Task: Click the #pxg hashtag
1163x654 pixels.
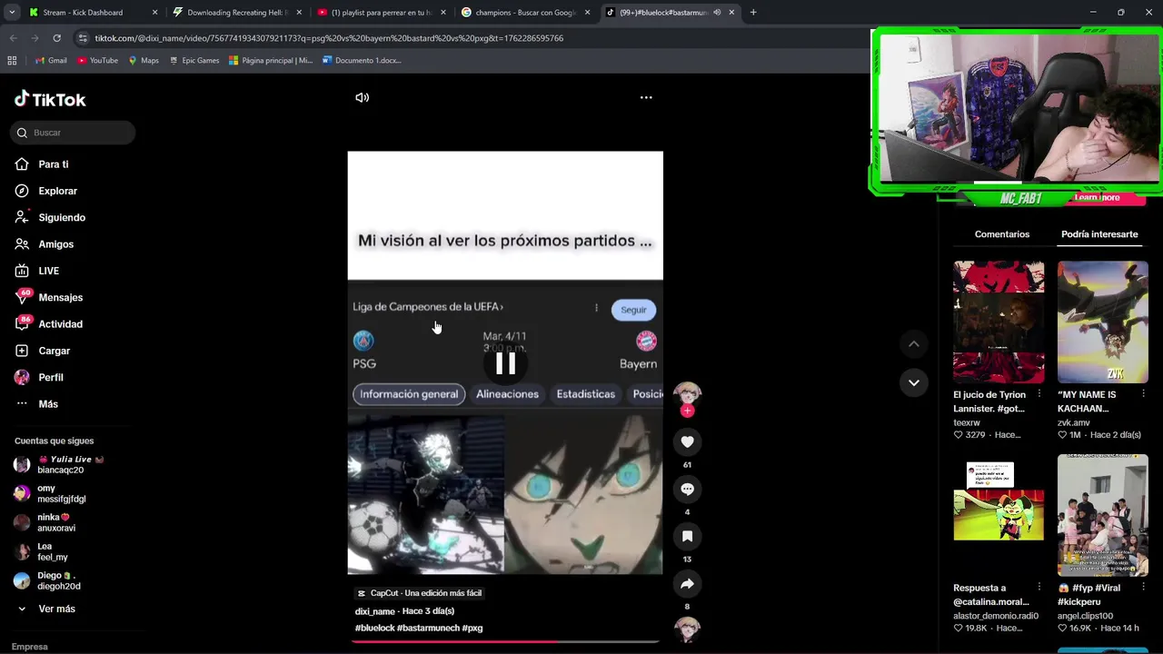Action: coord(472,628)
